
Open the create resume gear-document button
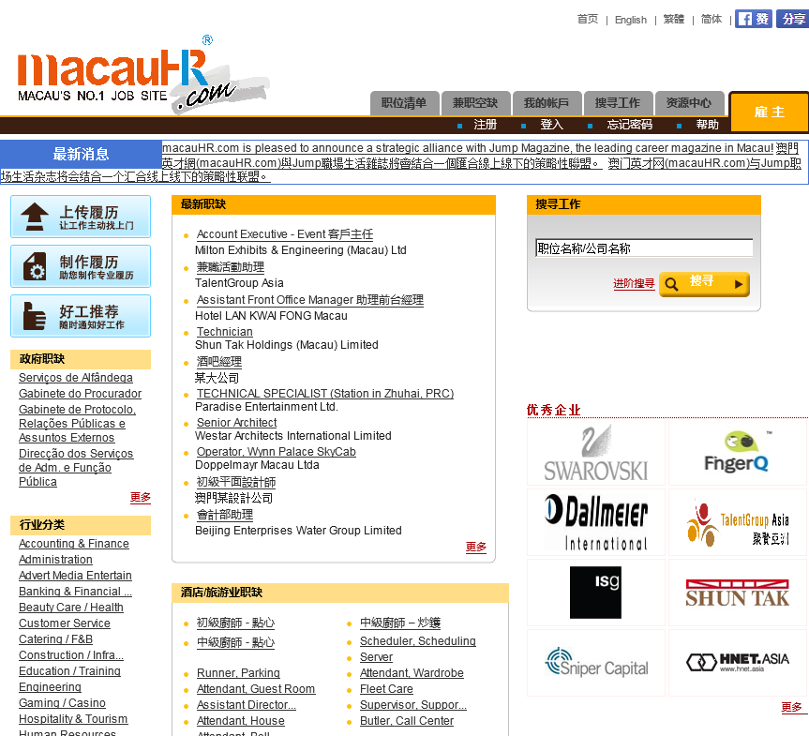click(81, 266)
